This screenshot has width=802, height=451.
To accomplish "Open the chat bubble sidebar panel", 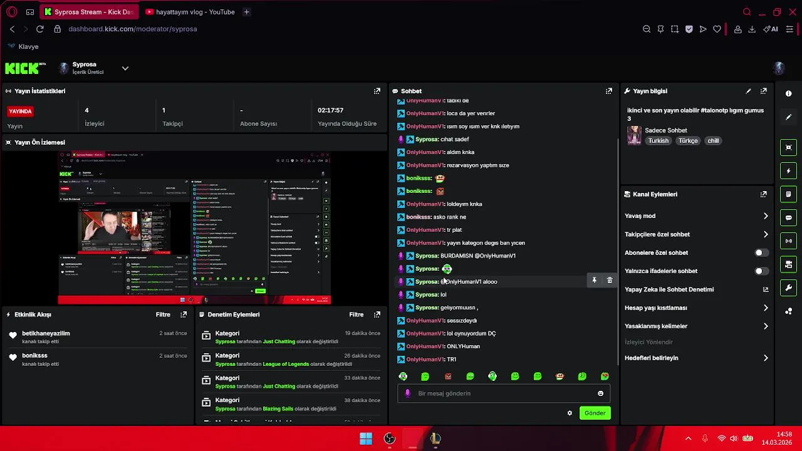I will tap(788, 218).
